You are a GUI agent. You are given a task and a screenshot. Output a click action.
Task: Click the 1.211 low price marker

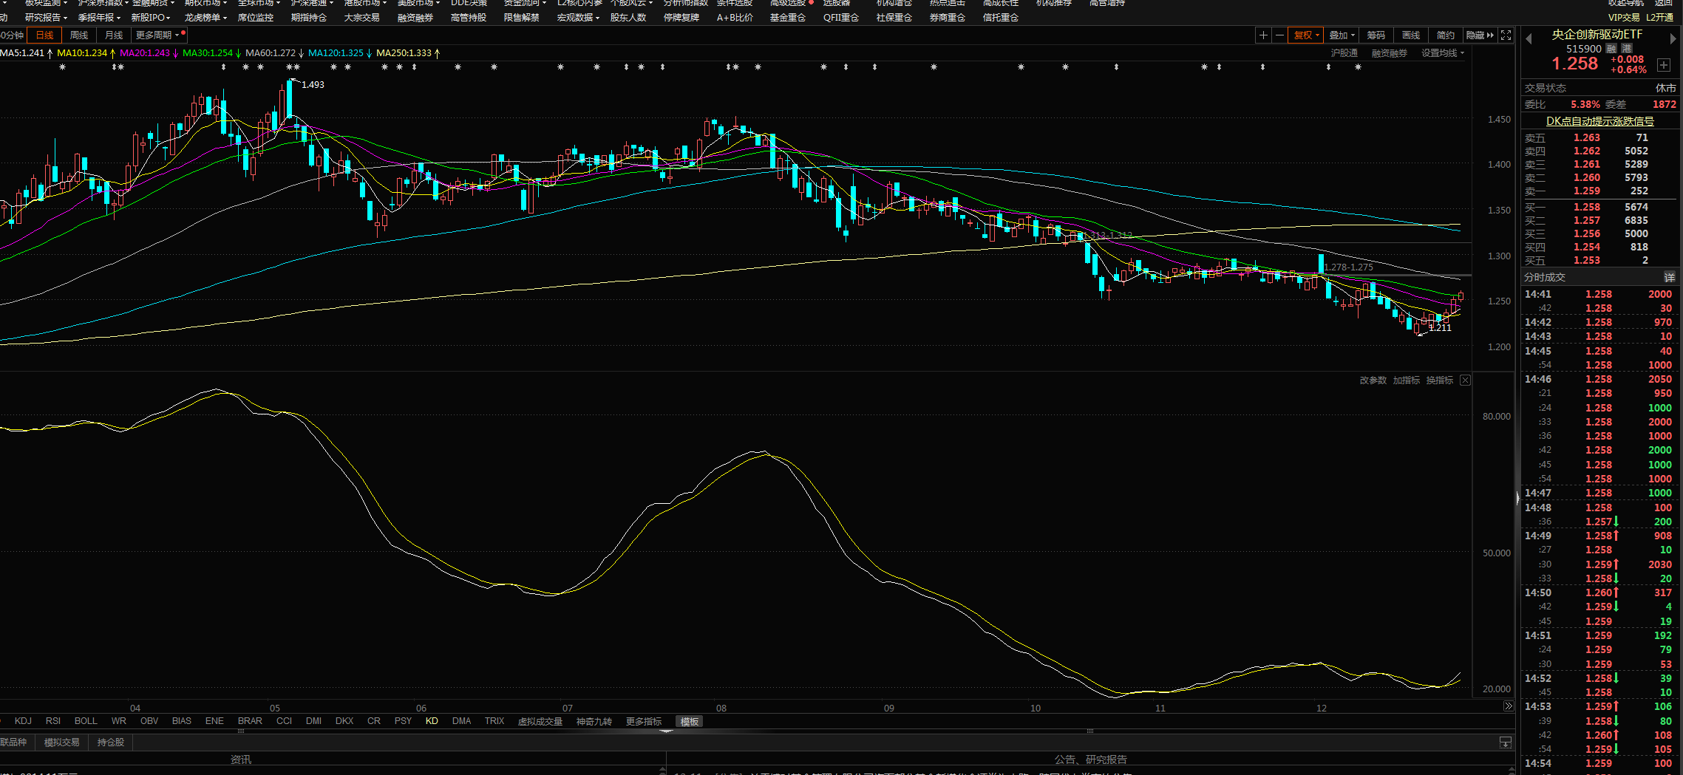coord(1440,328)
